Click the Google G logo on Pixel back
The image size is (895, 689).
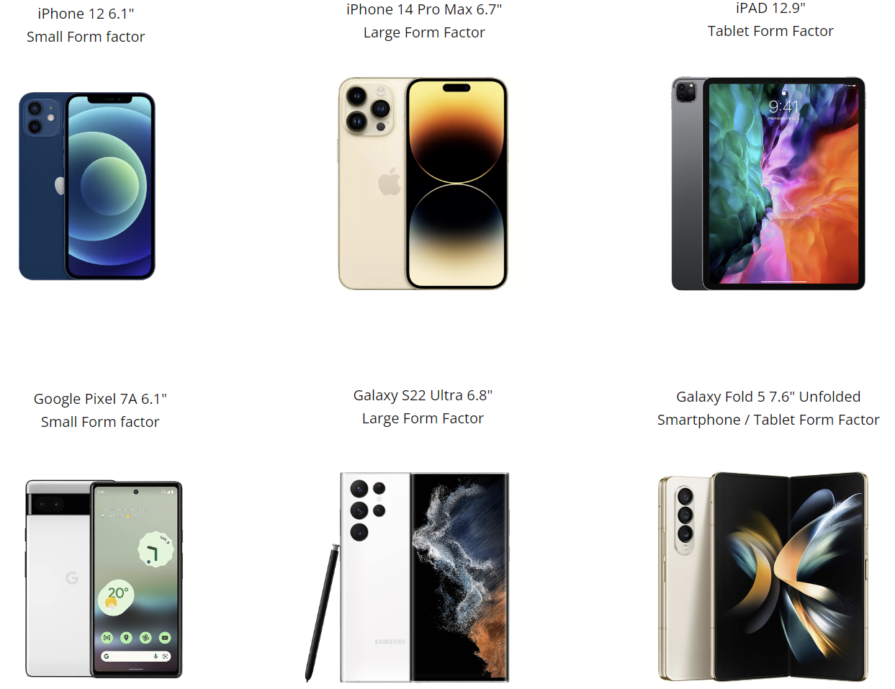[x=72, y=577]
